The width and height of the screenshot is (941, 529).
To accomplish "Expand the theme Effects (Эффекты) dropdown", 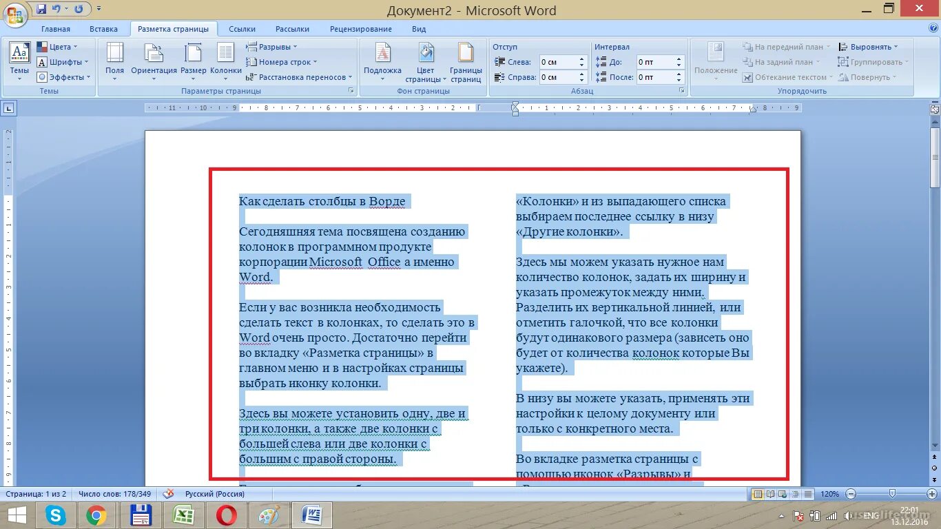I will coord(63,77).
